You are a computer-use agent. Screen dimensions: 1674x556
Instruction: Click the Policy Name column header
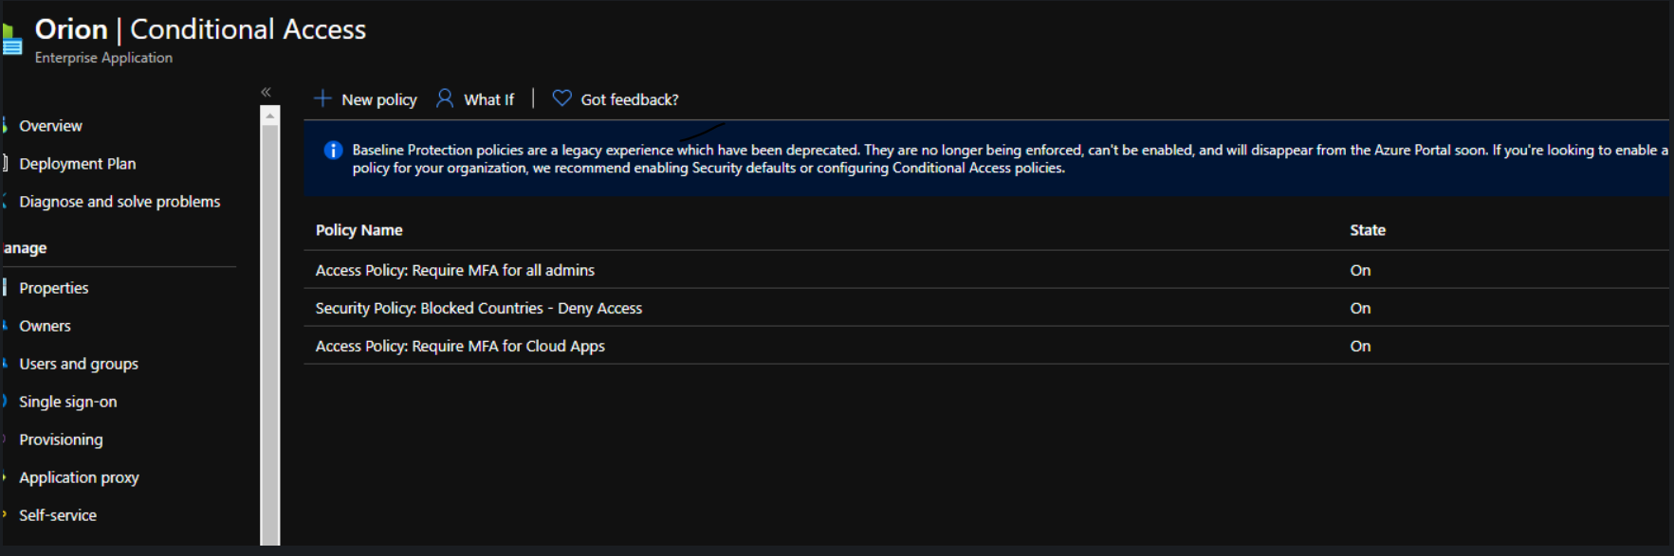359,230
